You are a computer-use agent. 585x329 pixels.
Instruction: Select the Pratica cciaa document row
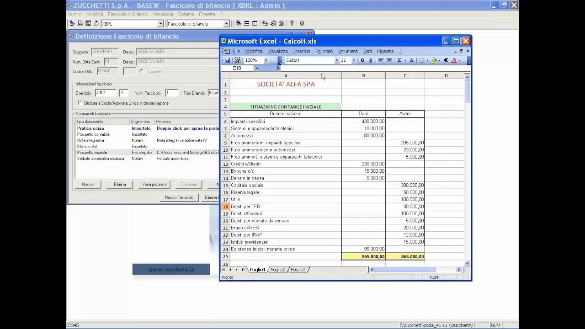click(x=147, y=128)
